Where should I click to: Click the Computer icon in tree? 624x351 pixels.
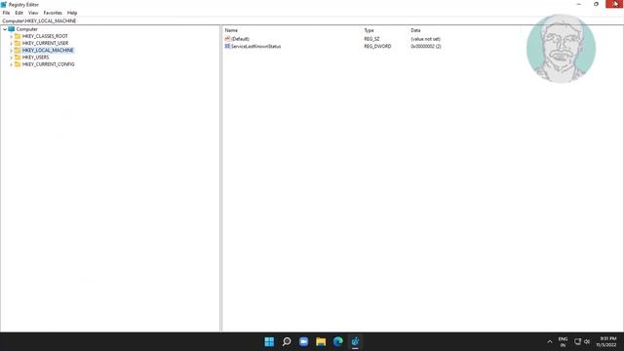click(x=11, y=29)
